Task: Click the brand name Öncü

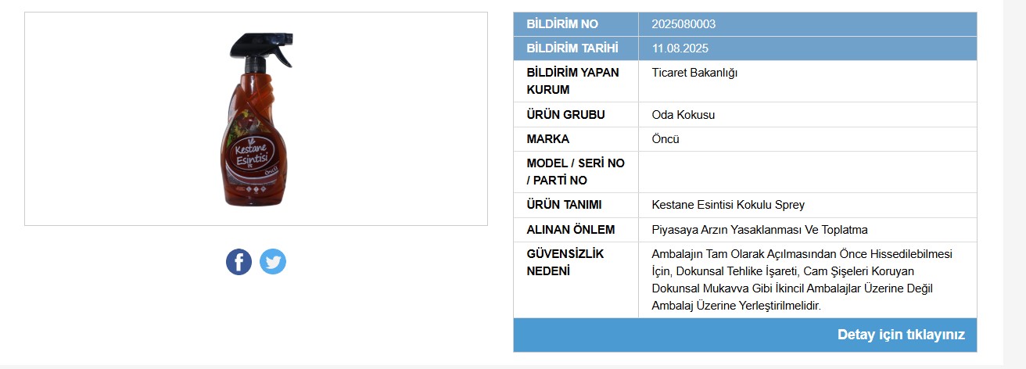Action: coord(665,139)
